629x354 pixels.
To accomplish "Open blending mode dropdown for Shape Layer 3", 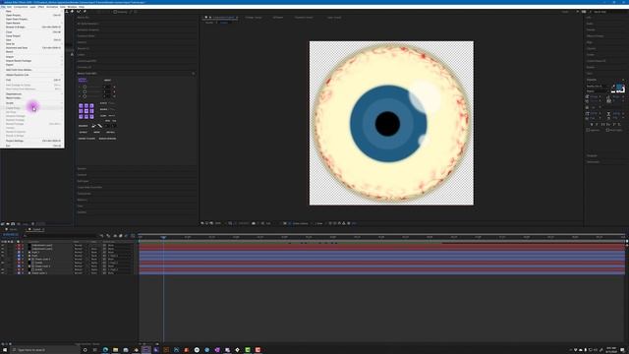I will 79,260.
